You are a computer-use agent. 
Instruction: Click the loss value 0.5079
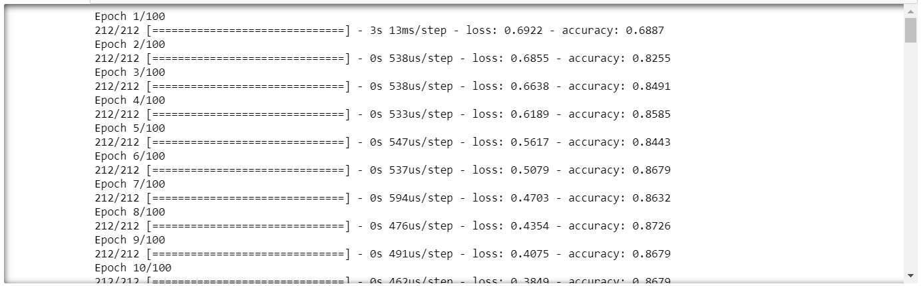(x=530, y=170)
